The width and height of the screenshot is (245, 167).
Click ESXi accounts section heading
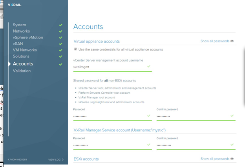86,159
